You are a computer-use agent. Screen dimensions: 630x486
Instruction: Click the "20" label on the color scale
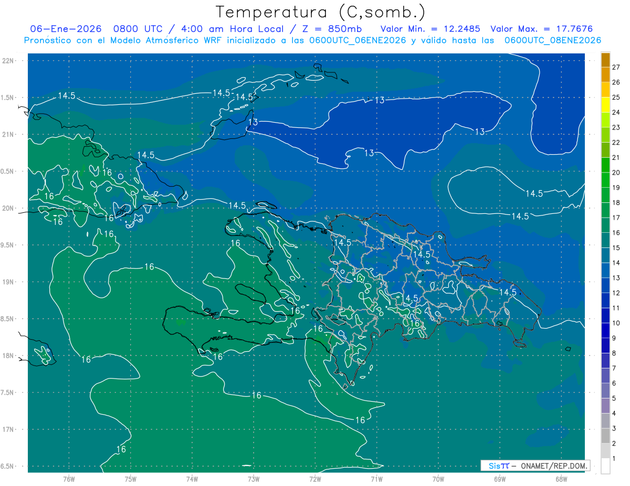[616, 172]
